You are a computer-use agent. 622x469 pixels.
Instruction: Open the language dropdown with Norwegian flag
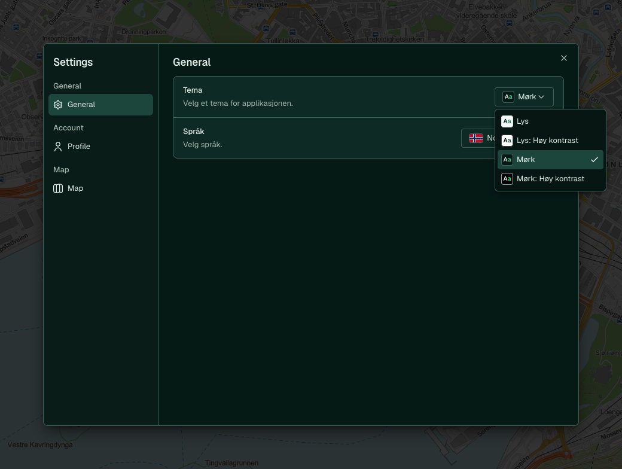(478, 138)
